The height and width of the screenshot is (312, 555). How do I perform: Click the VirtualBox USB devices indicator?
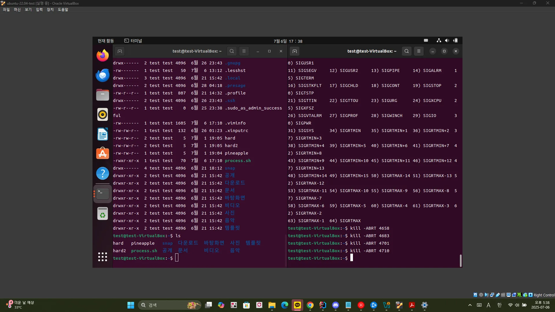pos(497,295)
